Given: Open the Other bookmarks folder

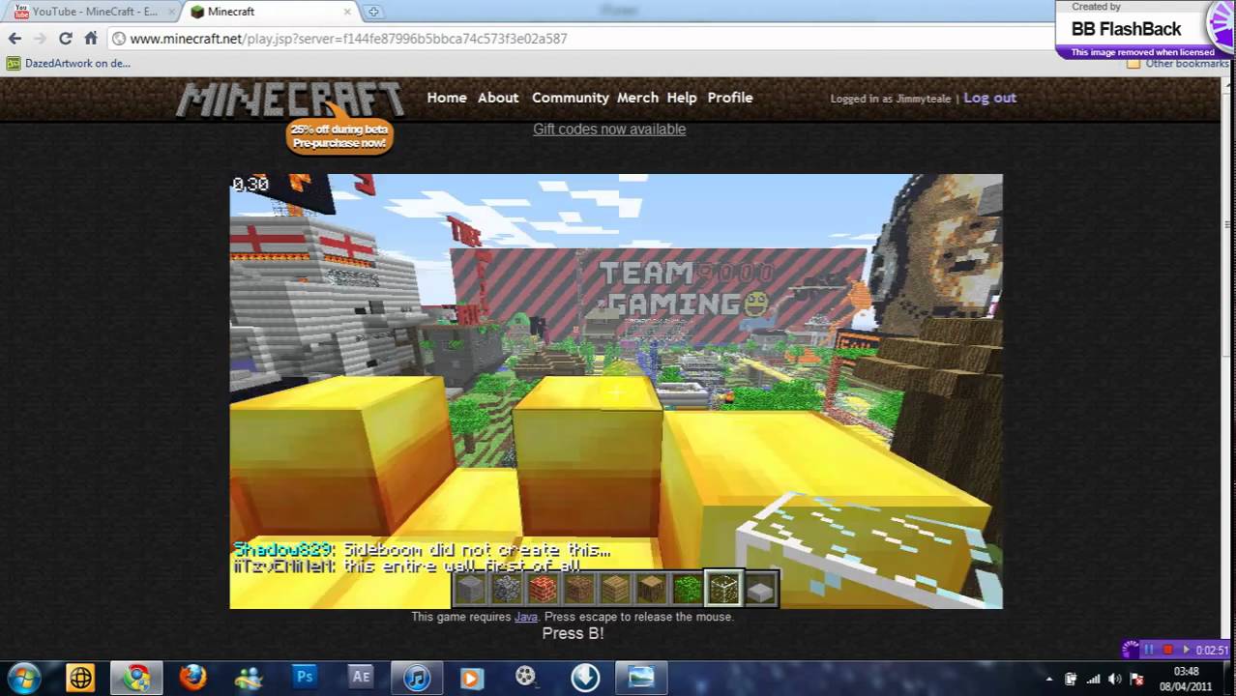Looking at the screenshot, I should click(x=1178, y=64).
